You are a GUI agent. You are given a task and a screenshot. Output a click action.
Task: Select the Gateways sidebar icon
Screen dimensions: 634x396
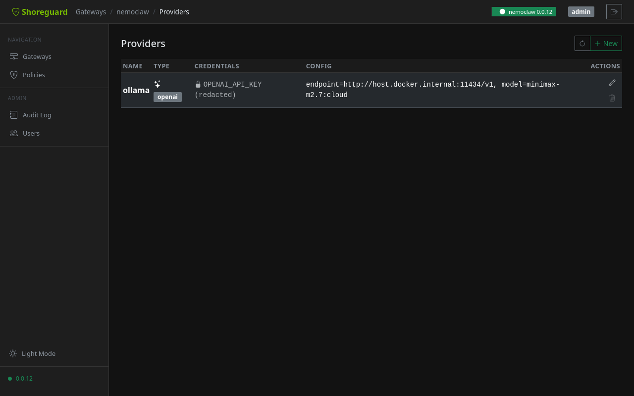13,56
